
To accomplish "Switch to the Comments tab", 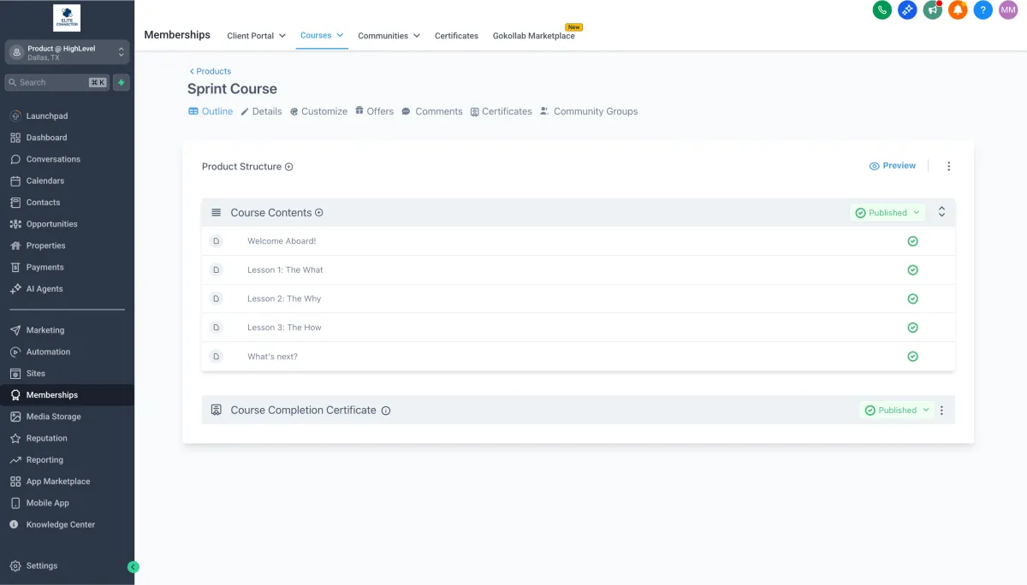I will point(432,111).
